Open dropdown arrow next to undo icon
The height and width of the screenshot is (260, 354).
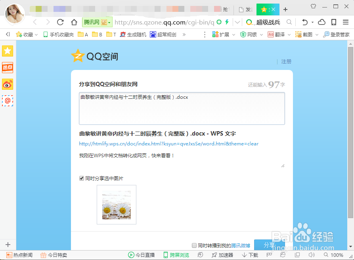coord(312,22)
